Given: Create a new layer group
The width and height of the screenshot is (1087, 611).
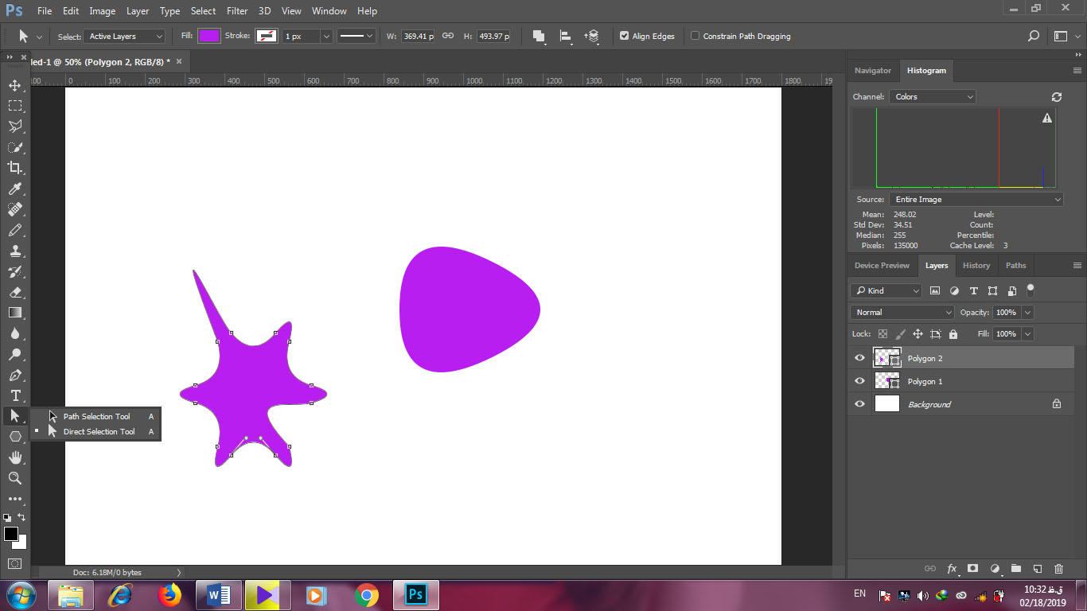Looking at the screenshot, I should tap(1015, 569).
